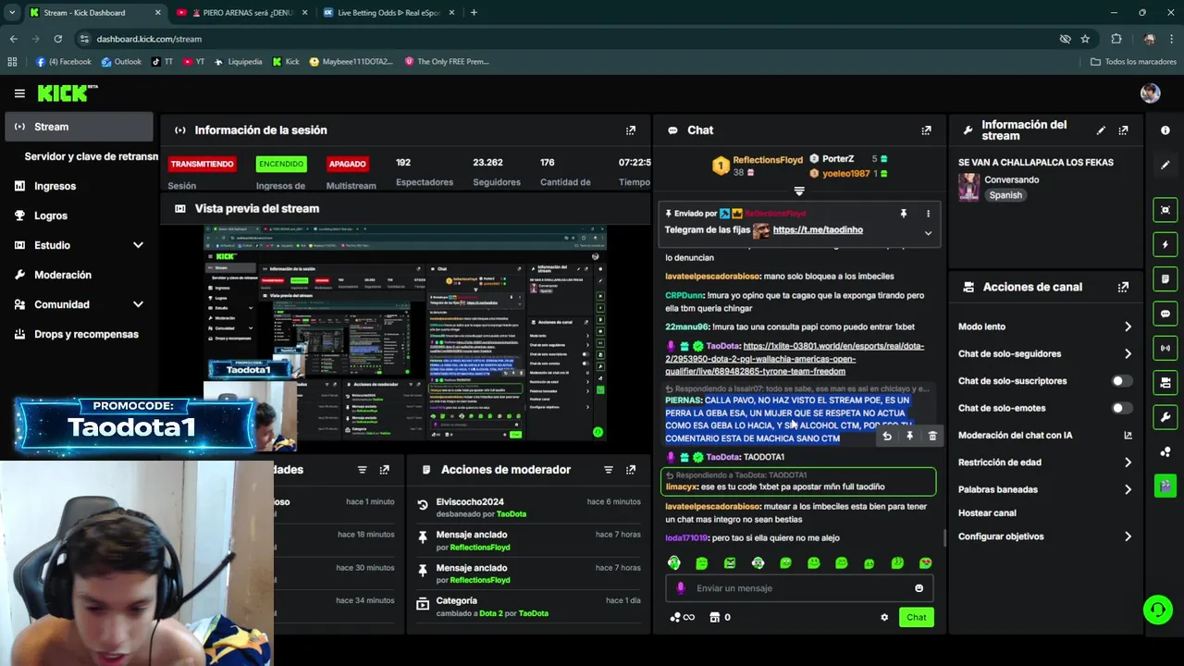Unpin the pinned Telegram message
The height and width of the screenshot is (666, 1184).
click(x=904, y=214)
